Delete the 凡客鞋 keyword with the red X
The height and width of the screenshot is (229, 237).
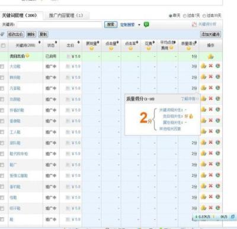tap(211, 88)
